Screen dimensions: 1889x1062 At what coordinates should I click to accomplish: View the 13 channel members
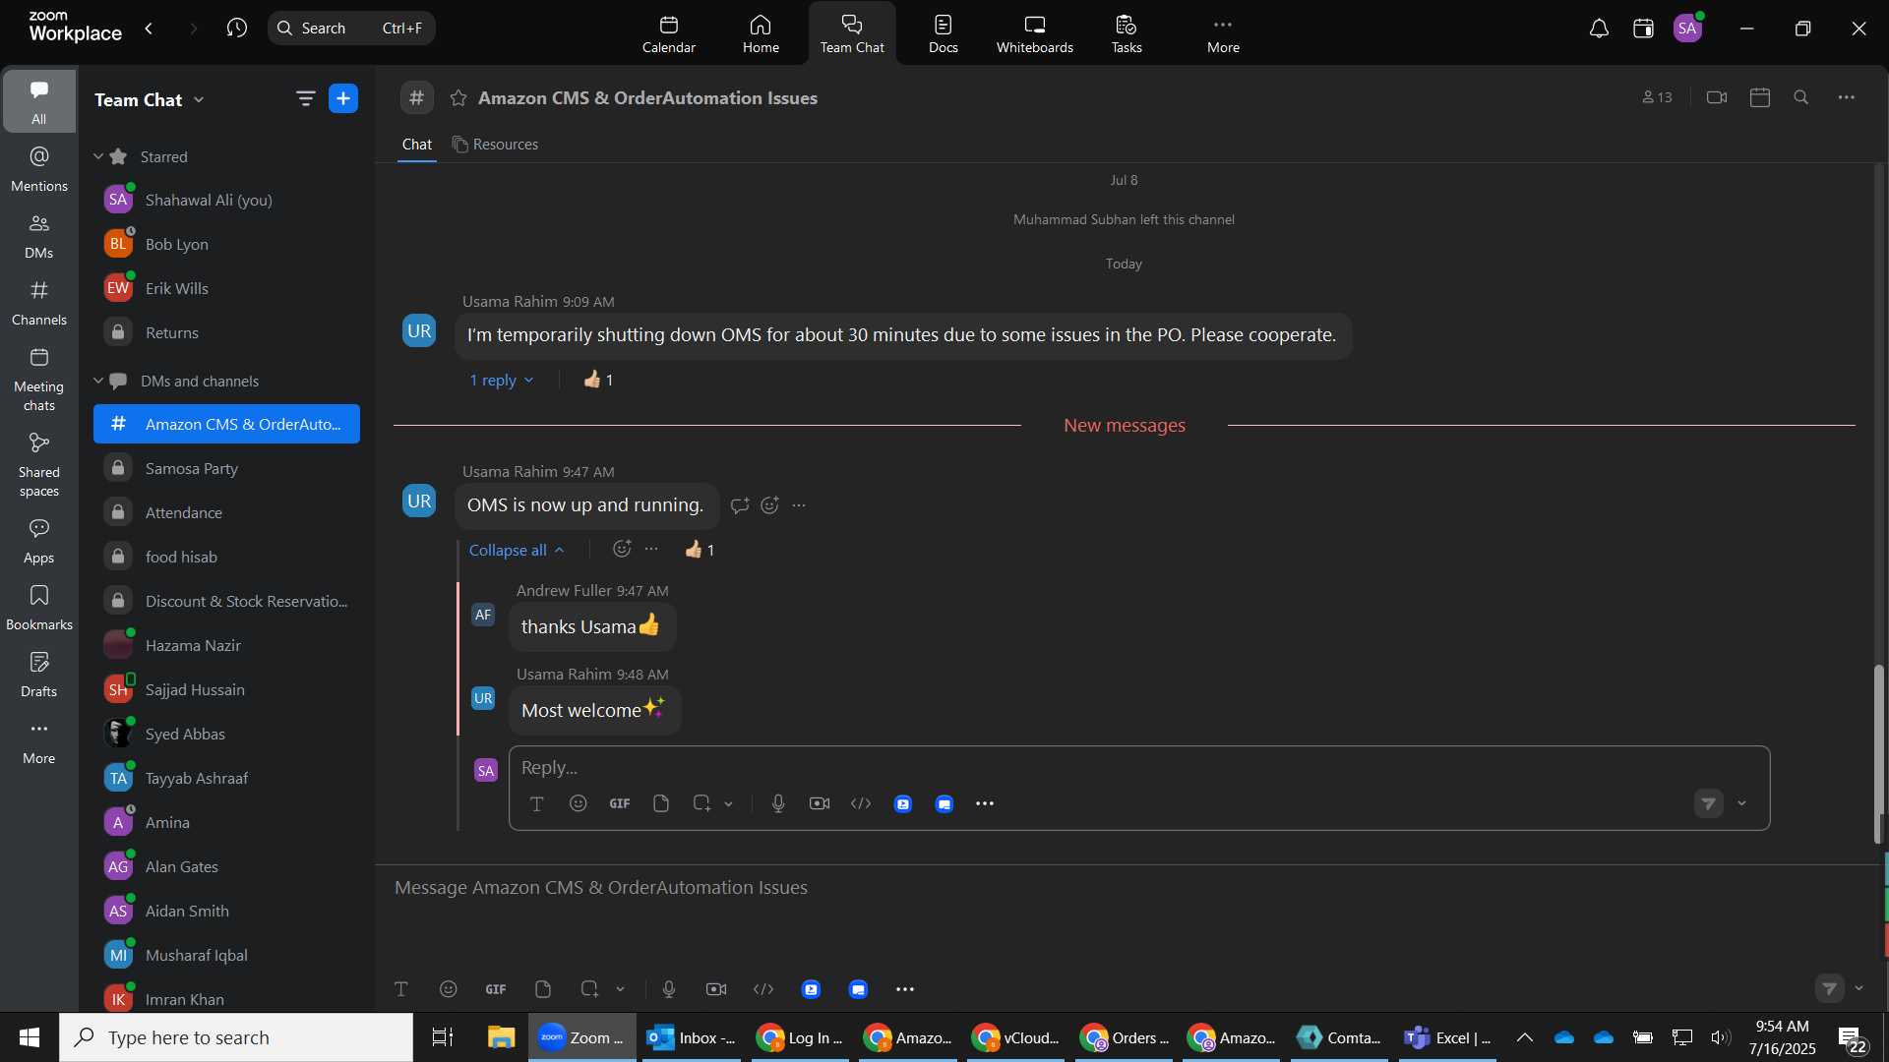tap(1658, 97)
